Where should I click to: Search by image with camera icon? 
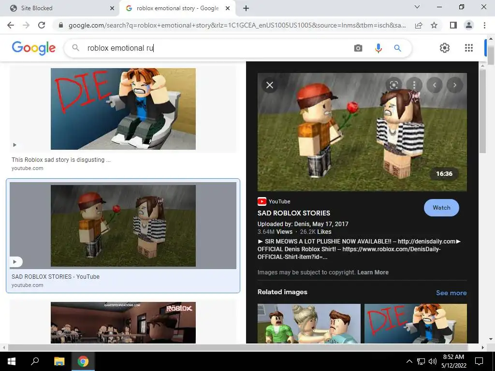pyautogui.click(x=358, y=48)
